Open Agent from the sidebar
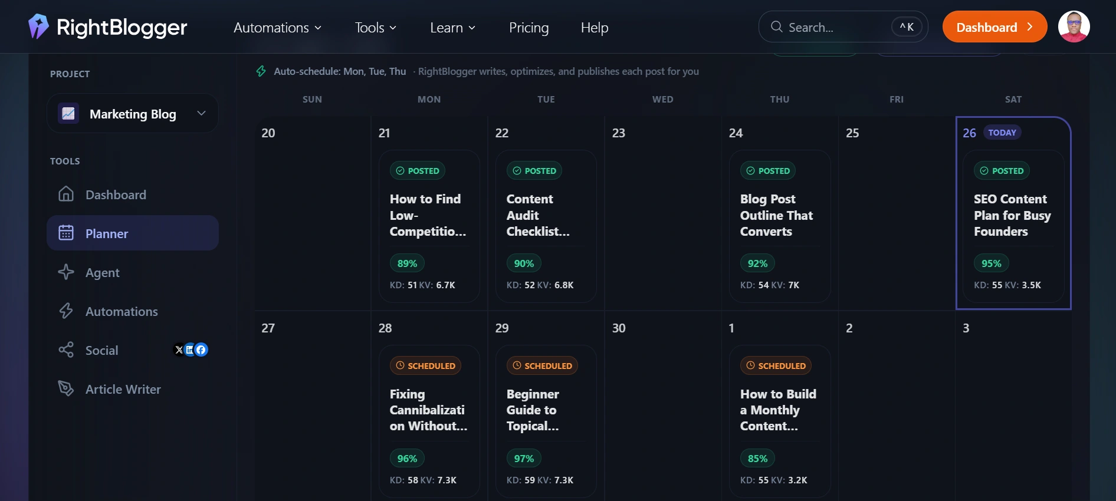The height and width of the screenshot is (501, 1116). [x=133, y=272]
